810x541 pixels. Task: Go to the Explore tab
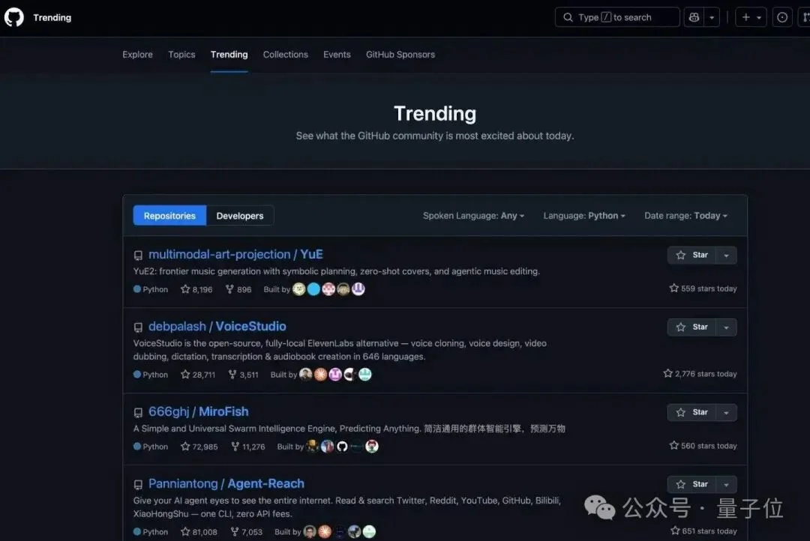tap(137, 54)
